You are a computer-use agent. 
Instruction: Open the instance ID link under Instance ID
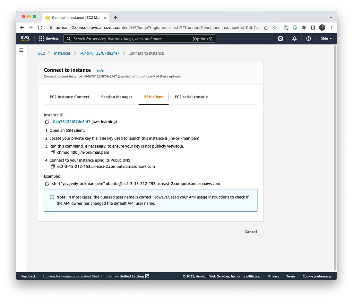[x=70, y=122]
